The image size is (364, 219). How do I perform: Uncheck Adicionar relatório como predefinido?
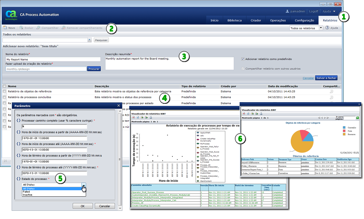tap(243, 59)
